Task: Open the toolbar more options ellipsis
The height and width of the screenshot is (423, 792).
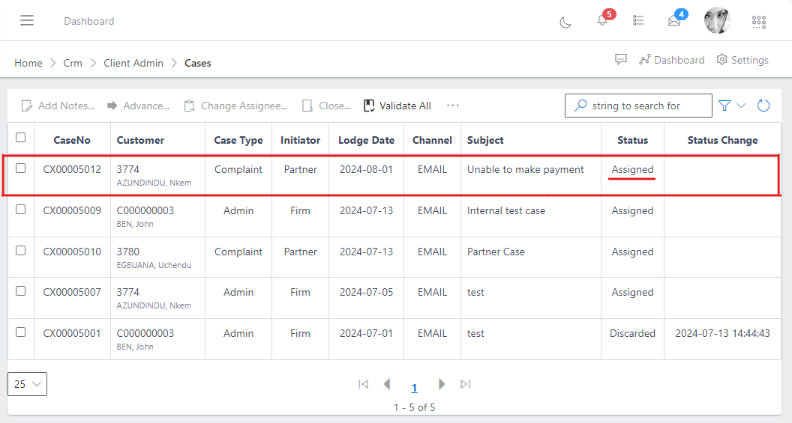Action: point(453,106)
